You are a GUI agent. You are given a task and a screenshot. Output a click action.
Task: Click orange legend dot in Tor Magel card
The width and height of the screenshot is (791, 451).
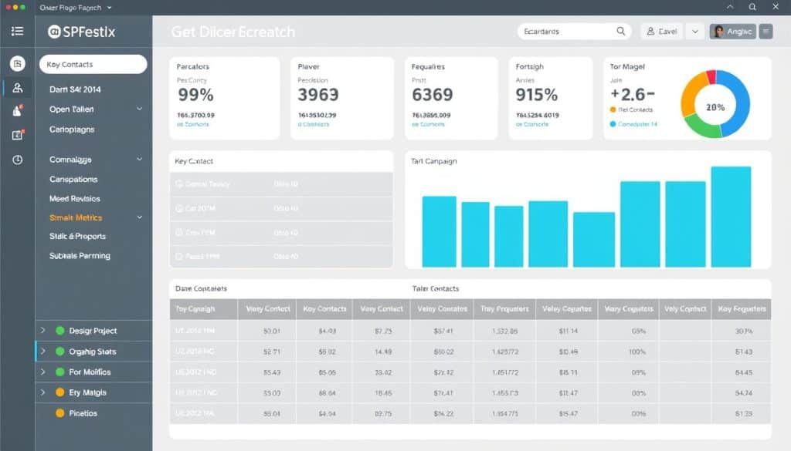613,109
